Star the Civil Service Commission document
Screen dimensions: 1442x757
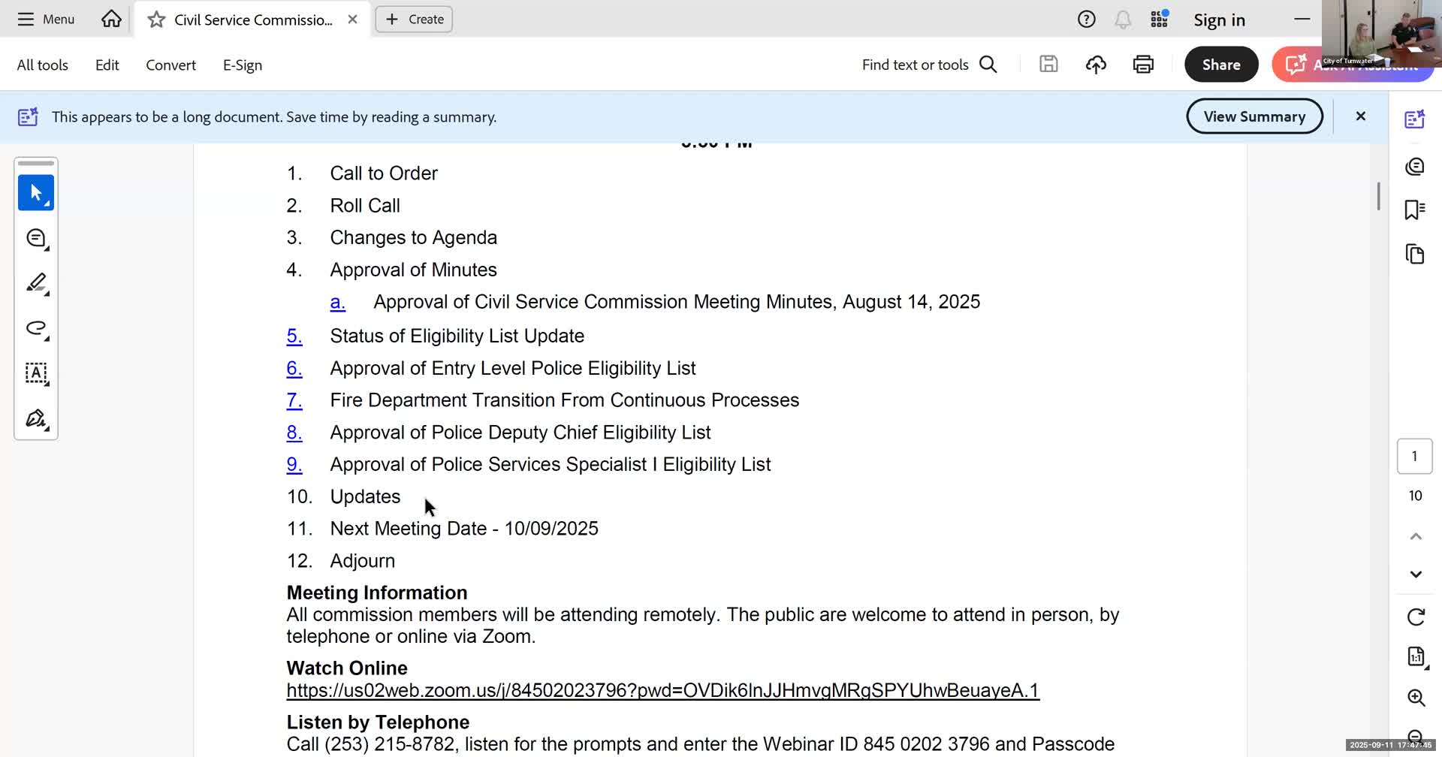tap(156, 20)
